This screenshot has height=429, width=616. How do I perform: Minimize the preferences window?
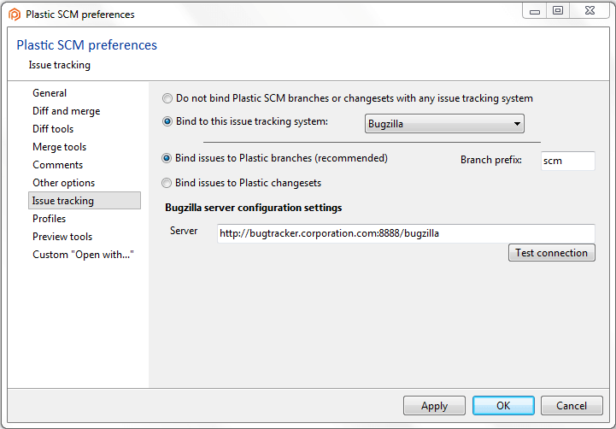pyautogui.click(x=535, y=11)
